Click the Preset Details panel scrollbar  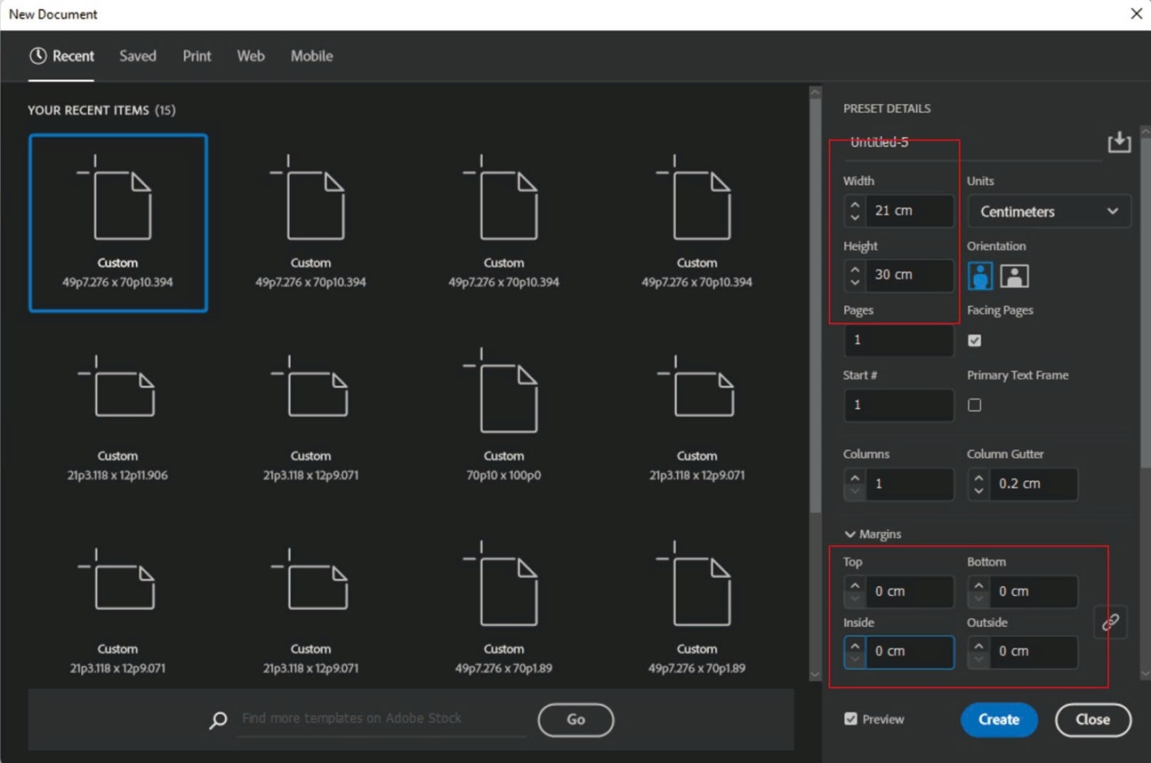1144,302
